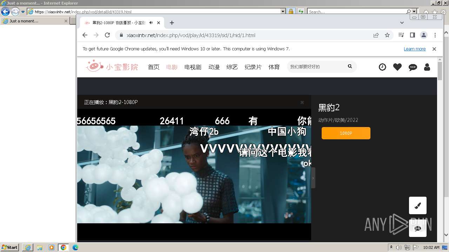Open the 电视剧 section
Viewport: 449px width, 252px height.
point(193,67)
